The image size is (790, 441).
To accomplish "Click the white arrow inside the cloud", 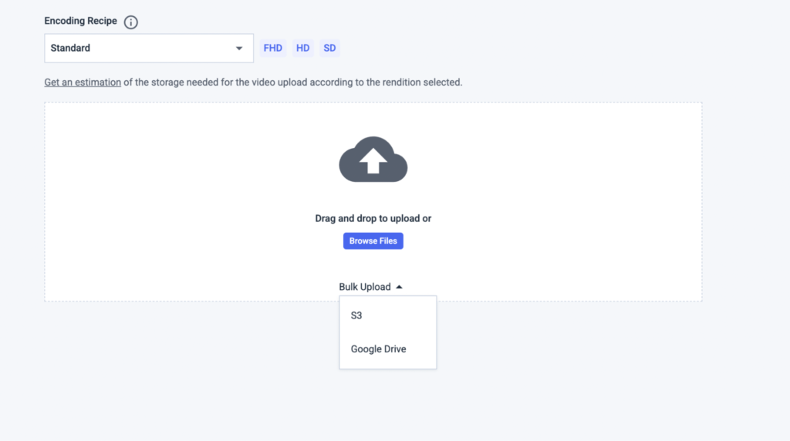I will click(x=373, y=162).
